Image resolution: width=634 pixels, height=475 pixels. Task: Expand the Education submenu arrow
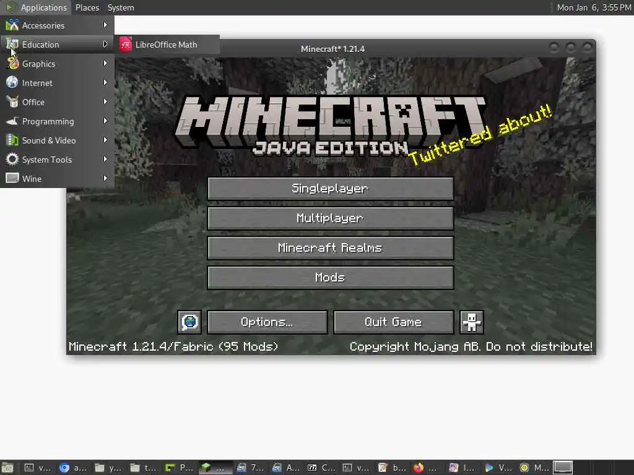click(x=105, y=44)
